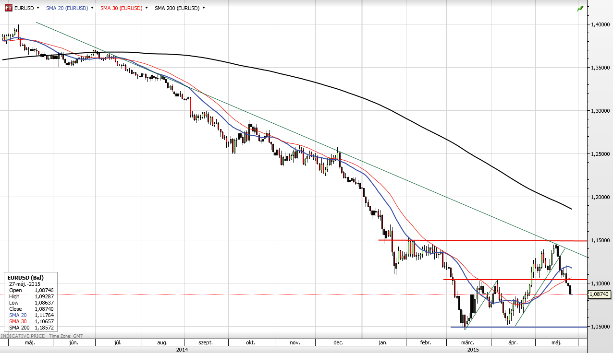Click the High value 1,09287 in the info box
This screenshot has width=613, height=353.
pos(44,296)
